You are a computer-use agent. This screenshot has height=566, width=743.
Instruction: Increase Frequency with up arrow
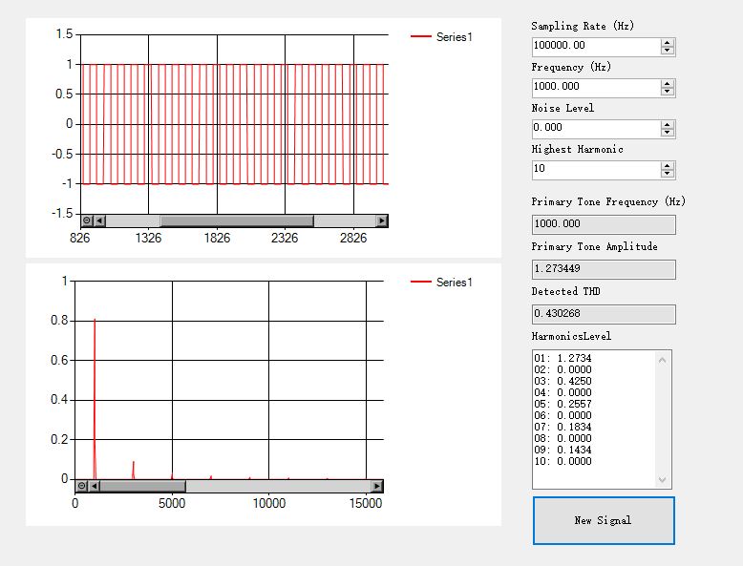(x=668, y=84)
